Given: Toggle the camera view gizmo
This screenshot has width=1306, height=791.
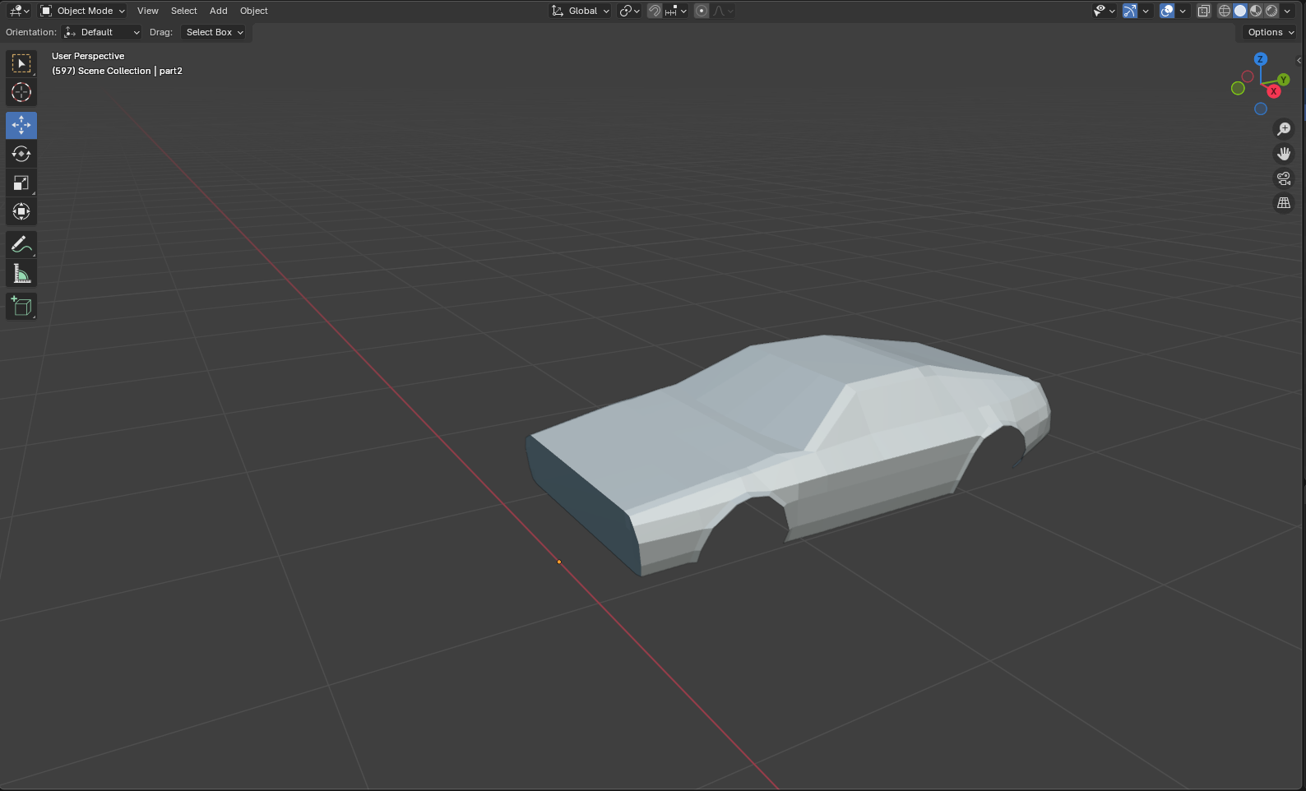Looking at the screenshot, I should 1284,178.
